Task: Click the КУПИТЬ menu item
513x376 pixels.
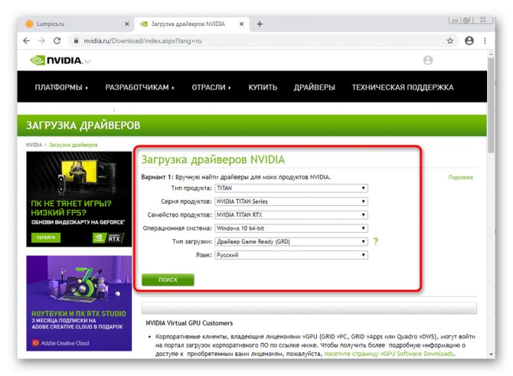Action: click(263, 87)
